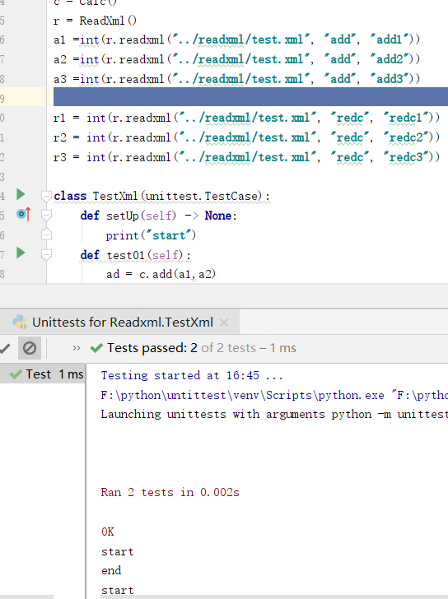Click the python.exe path line in console
Viewport: 448px width, 599px height.
pyautogui.click(x=274, y=395)
